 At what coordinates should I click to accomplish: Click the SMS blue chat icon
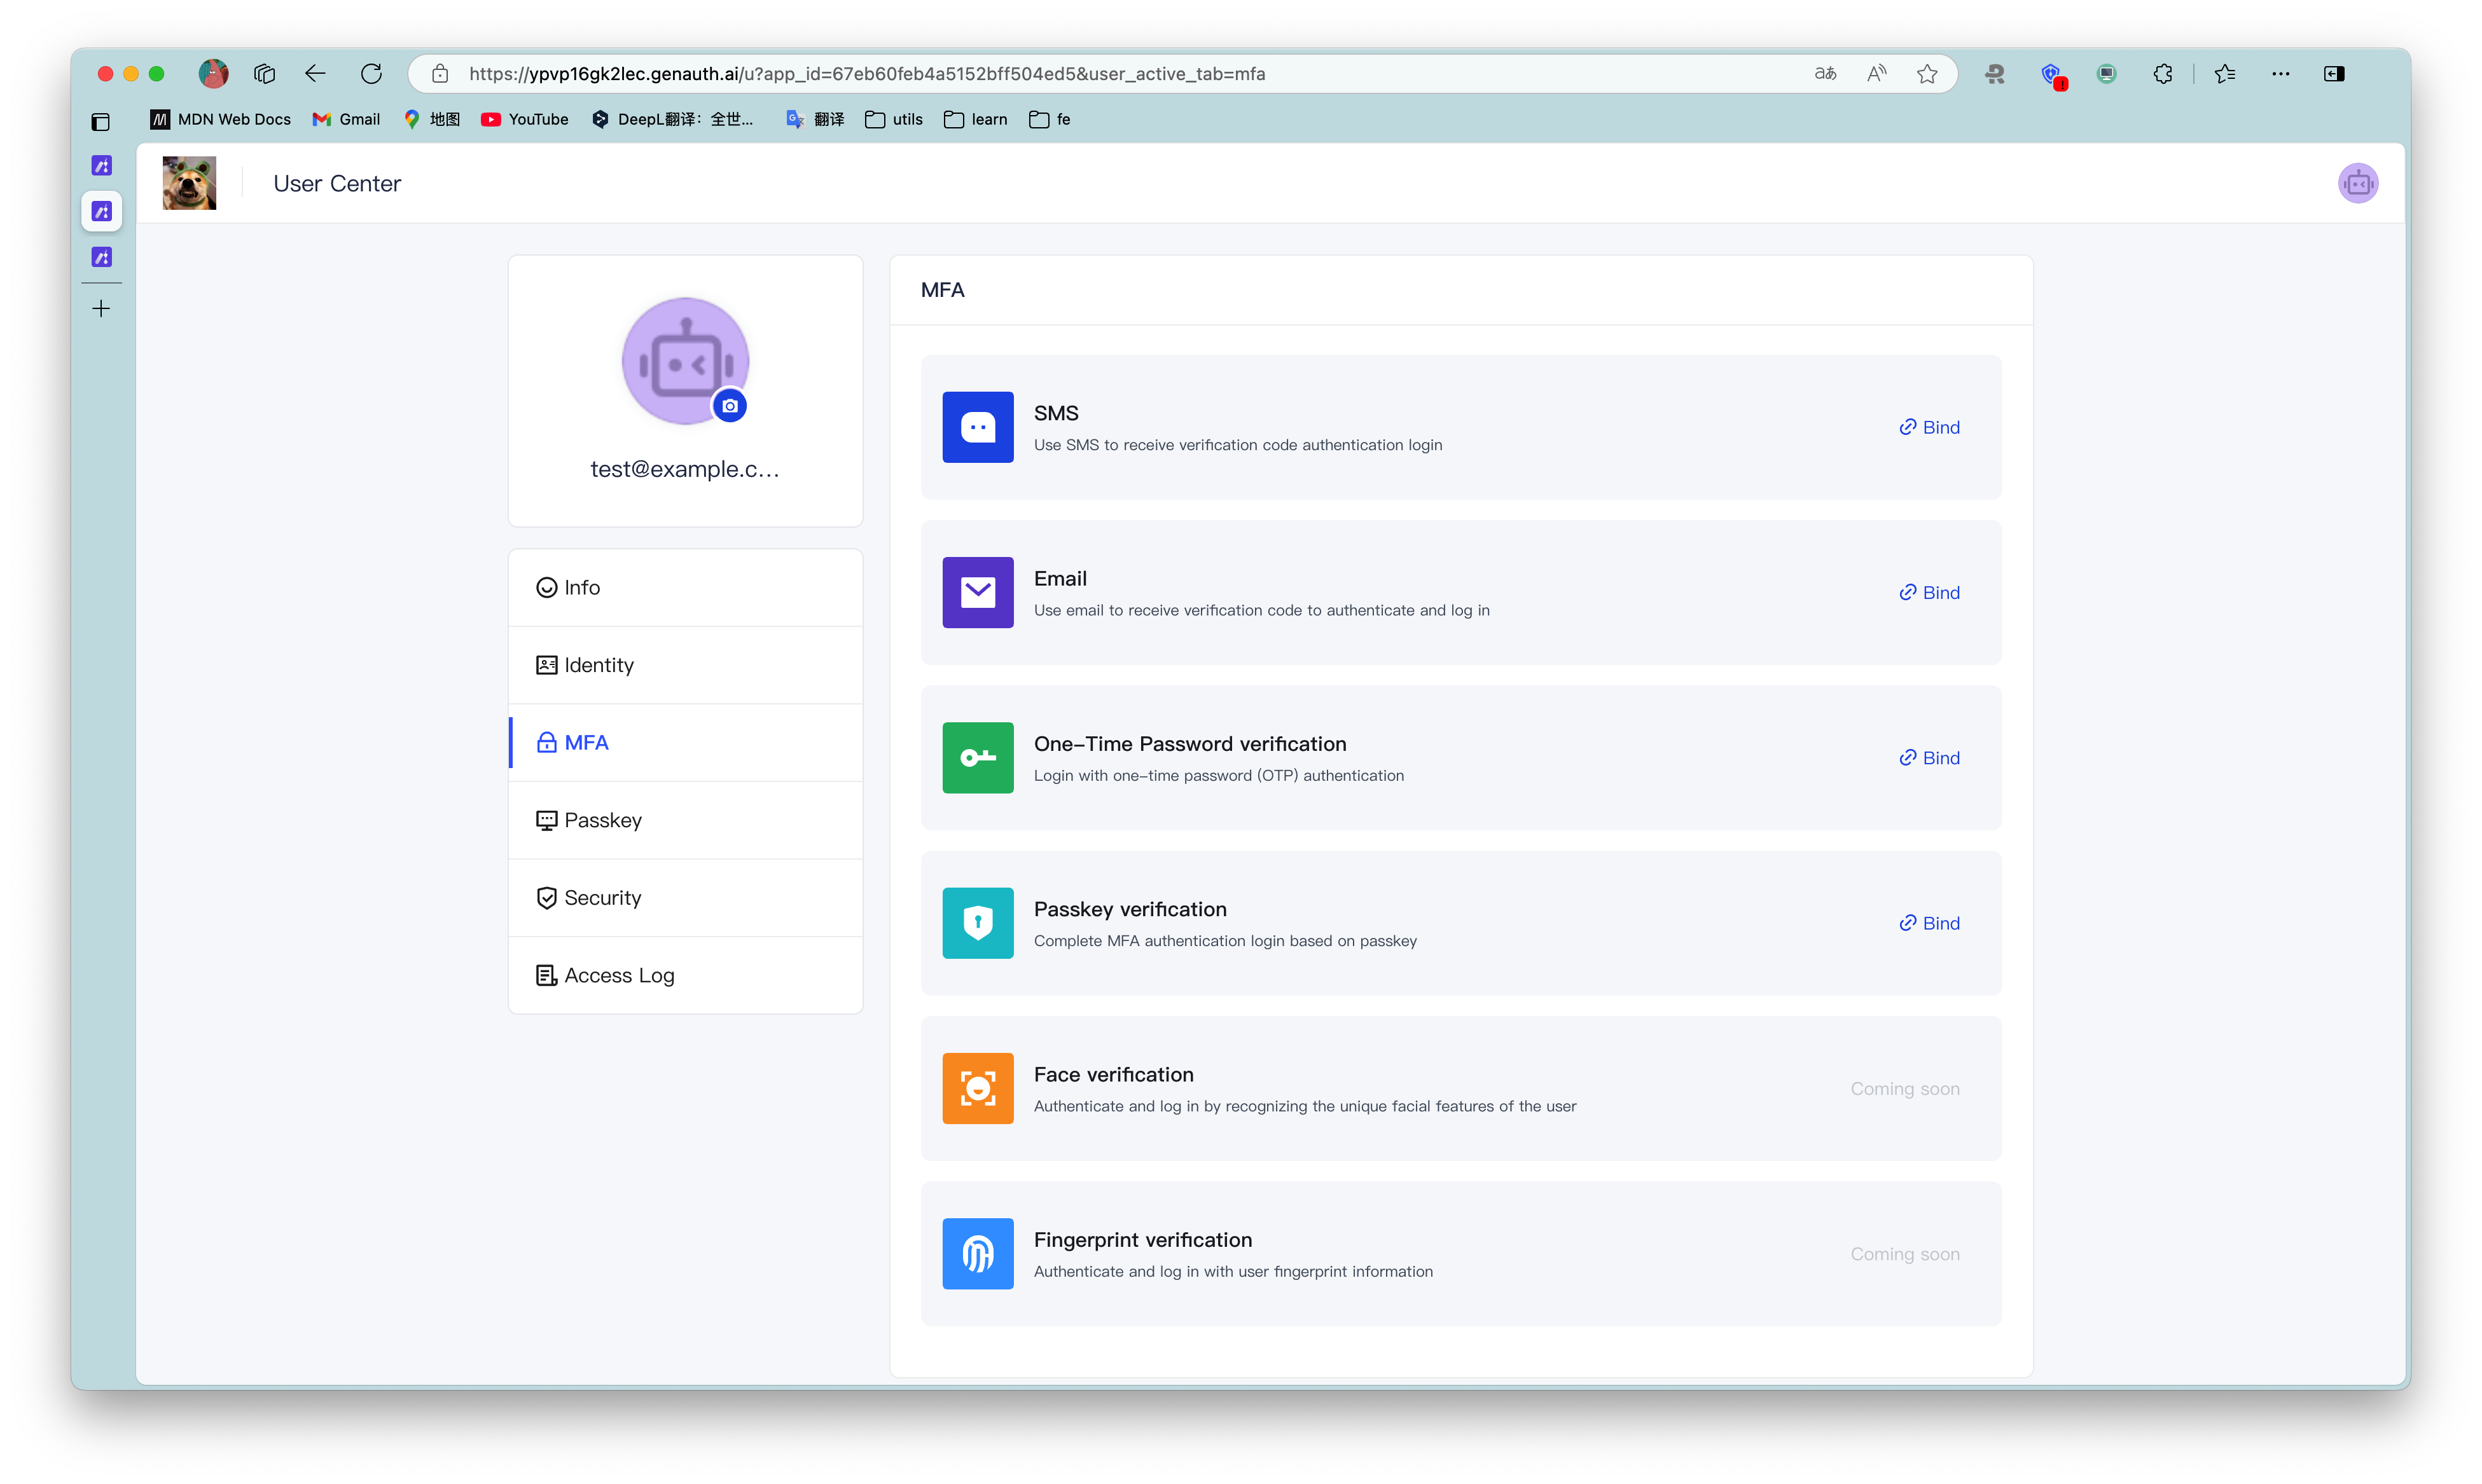(978, 427)
